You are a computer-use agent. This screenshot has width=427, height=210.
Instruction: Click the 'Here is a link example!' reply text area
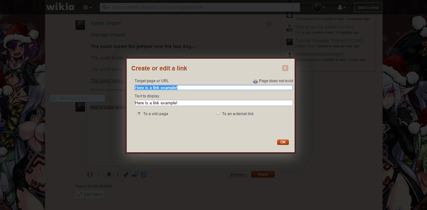coord(181,134)
